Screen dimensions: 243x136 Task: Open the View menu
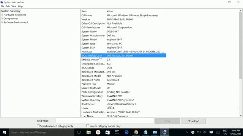pyautogui.click(x=14, y=6)
